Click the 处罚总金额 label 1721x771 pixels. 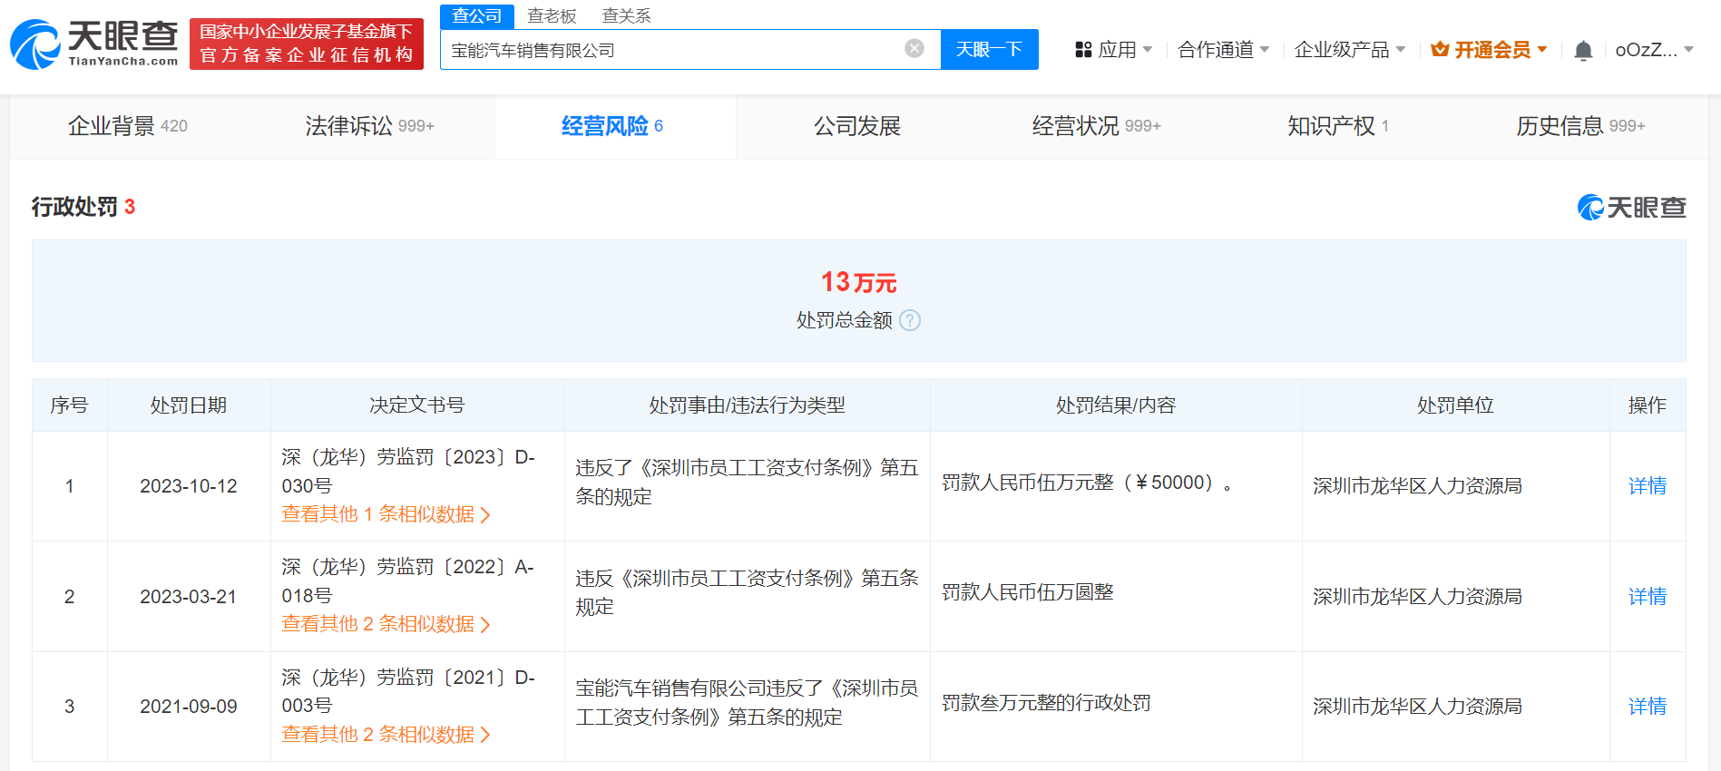pyautogui.click(x=845, y=320)
